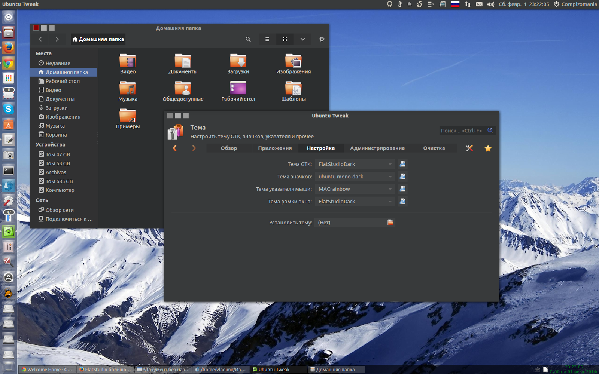Switch file manager to grid view

click(x=285, y=39)
